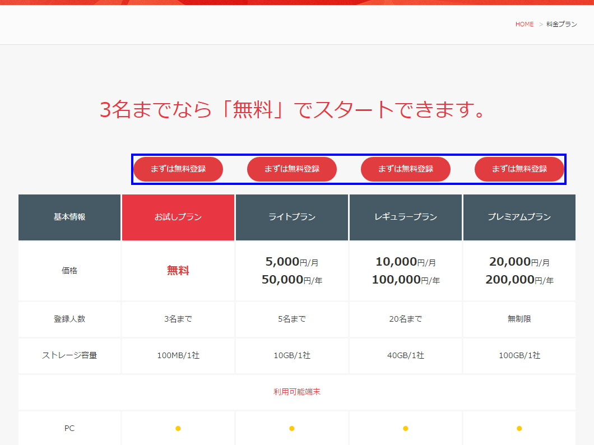Image resolution: width=594 pixels, height=445 pixels.
Task: Select the レギュラープラン column header
Action: pos(405,217)
